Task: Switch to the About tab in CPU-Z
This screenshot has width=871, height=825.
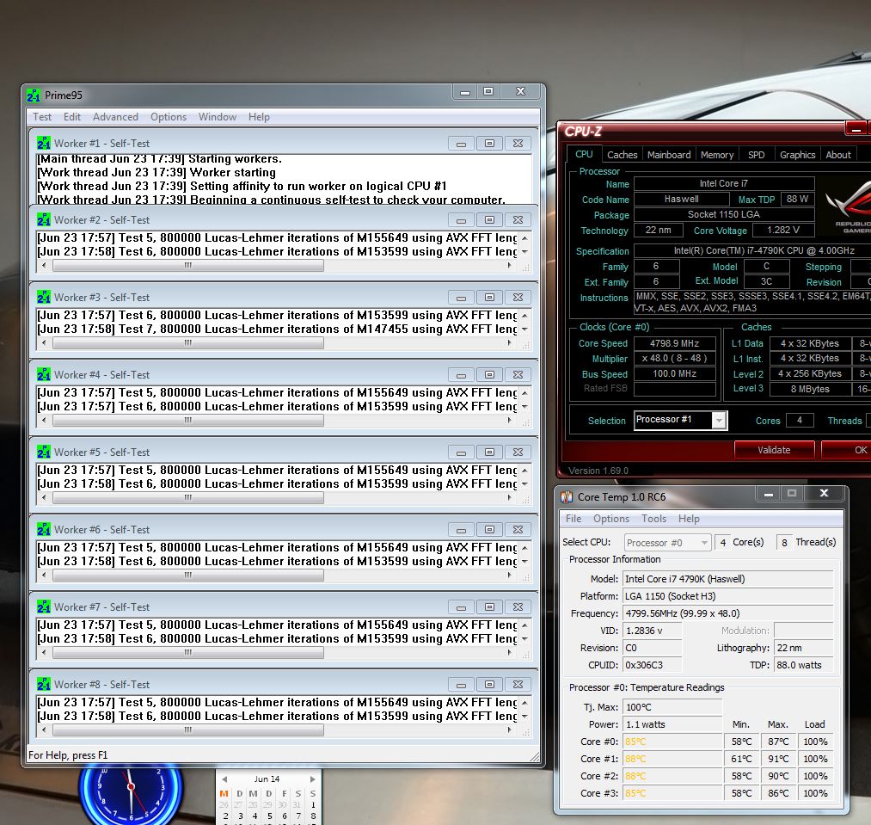Action: coord(838,155)
